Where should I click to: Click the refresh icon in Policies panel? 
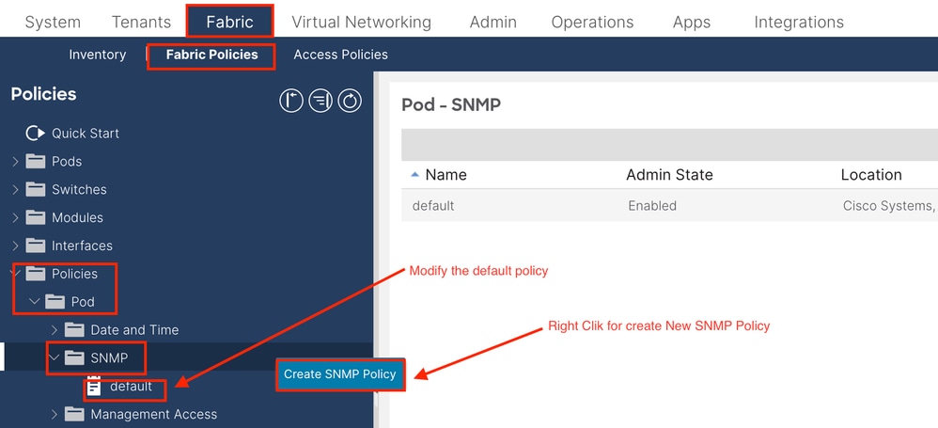click(350, 101)
